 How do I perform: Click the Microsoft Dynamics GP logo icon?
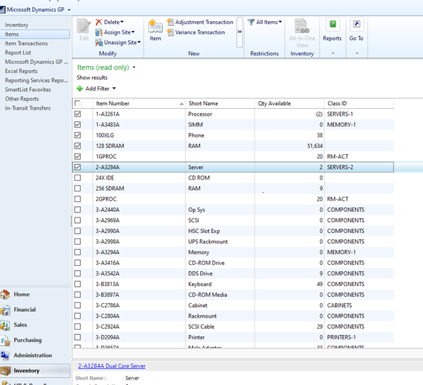pos(3,10)
